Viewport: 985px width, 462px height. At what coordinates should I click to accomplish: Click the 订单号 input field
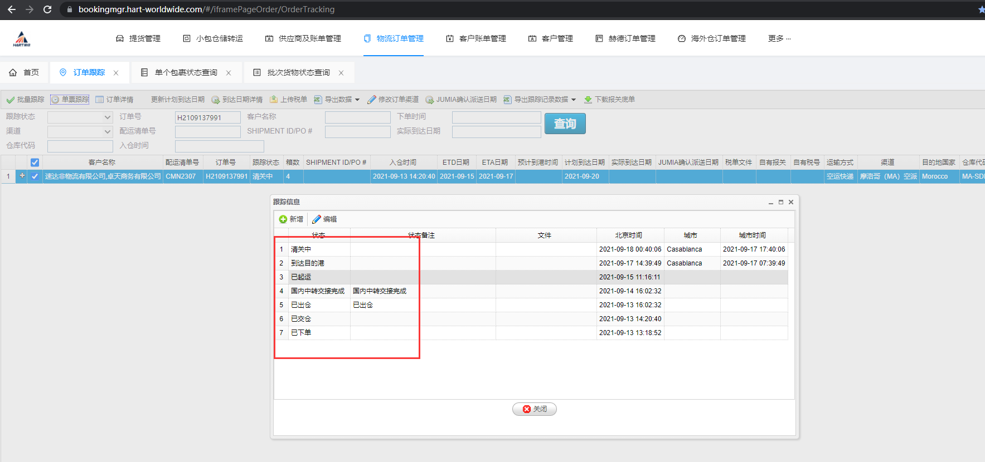[x=207, y=117]
